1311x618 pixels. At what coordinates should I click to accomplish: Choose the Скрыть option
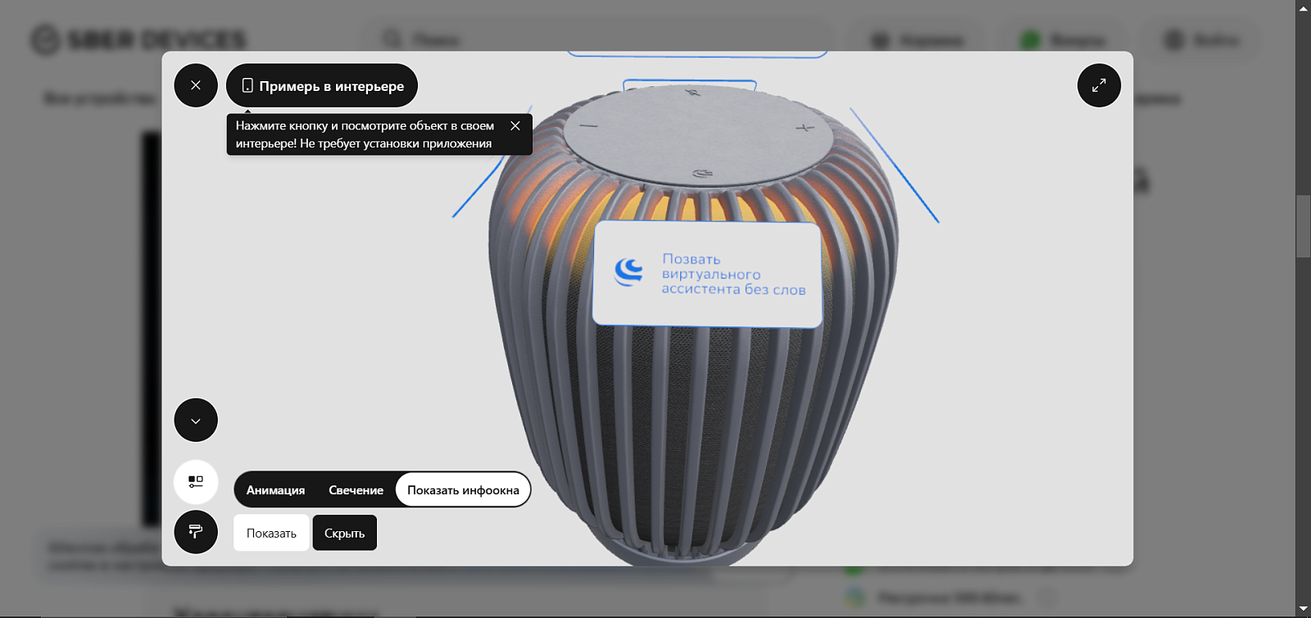coord(345,533)
